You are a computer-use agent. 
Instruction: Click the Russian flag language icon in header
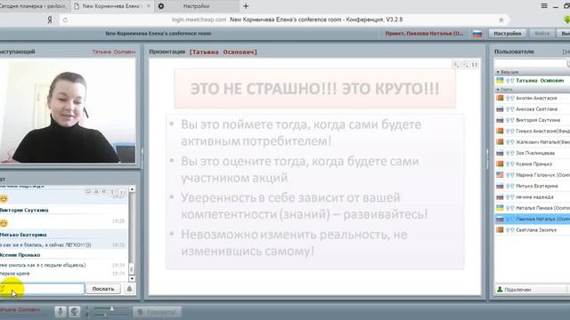tap(477, 34)
